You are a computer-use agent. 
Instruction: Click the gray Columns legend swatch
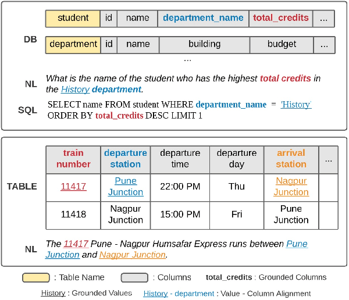pyautogui.click(x=134, y=278)
